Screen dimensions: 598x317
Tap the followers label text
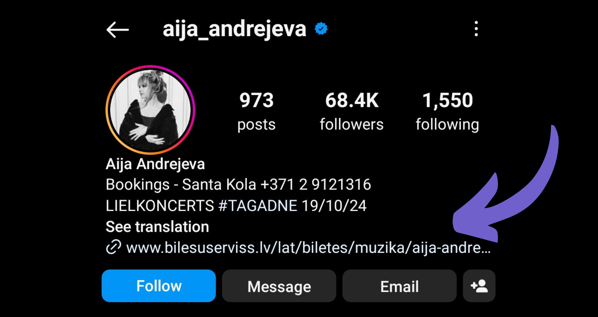coord(352,124)
